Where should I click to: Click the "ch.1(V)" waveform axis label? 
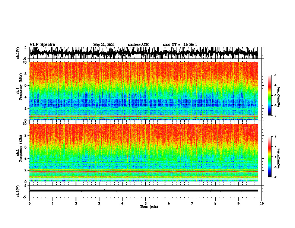[18, 53]
